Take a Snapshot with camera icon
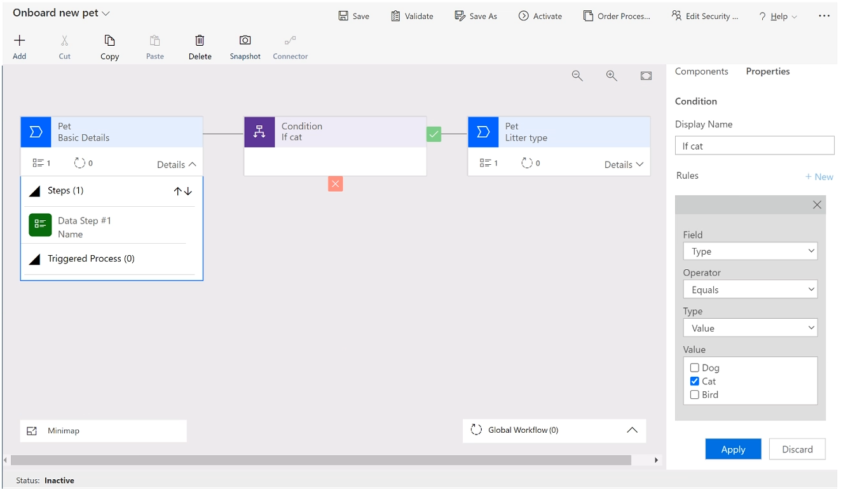 [x=245, y=41]
